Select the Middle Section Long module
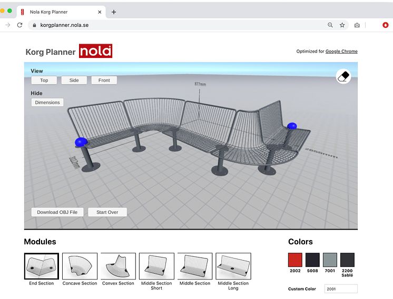Viewport: 393px width, 299px height. [233, 266]
